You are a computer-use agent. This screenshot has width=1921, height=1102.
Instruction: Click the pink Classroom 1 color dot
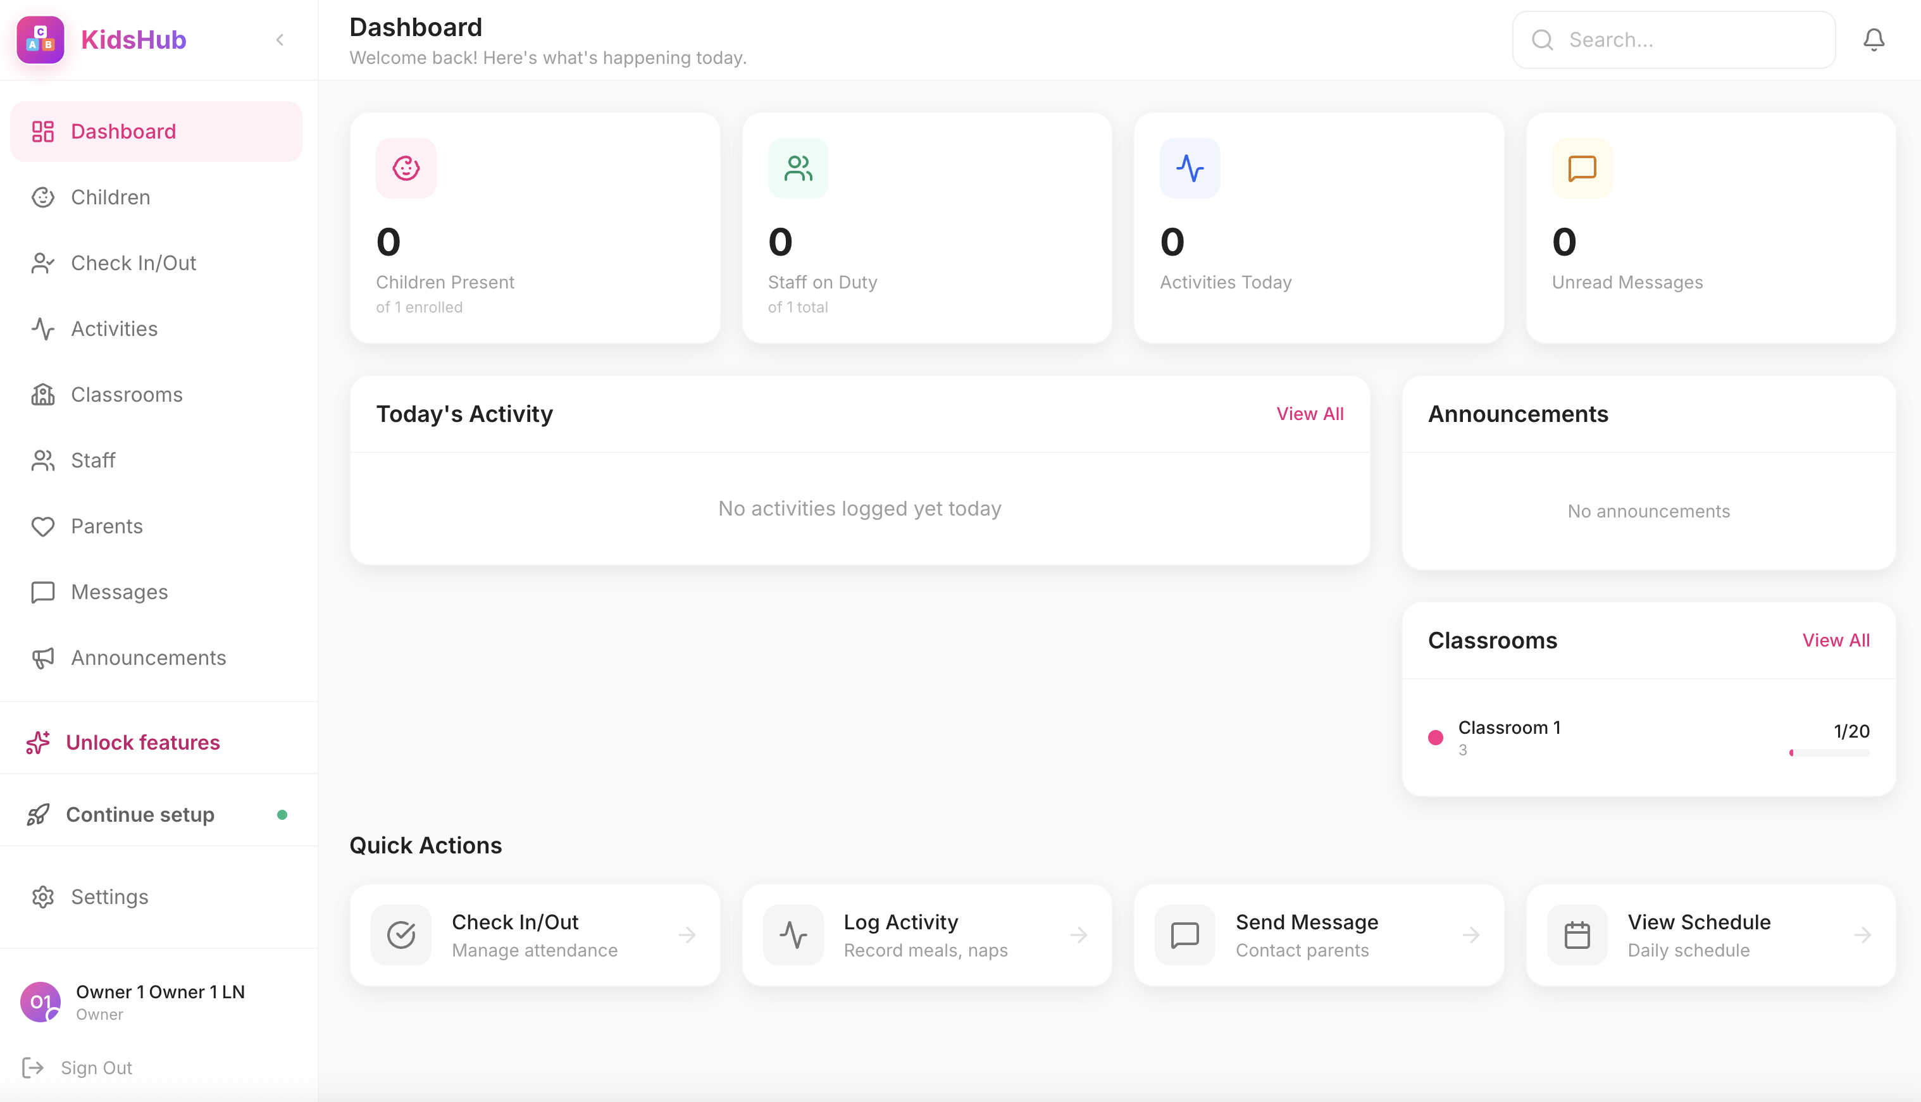pos(1436,738)
